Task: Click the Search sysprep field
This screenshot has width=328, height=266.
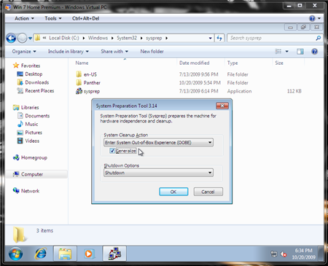Action: coord(270,38)
